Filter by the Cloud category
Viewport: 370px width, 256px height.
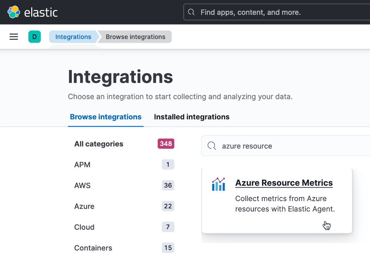pos(84,227)
